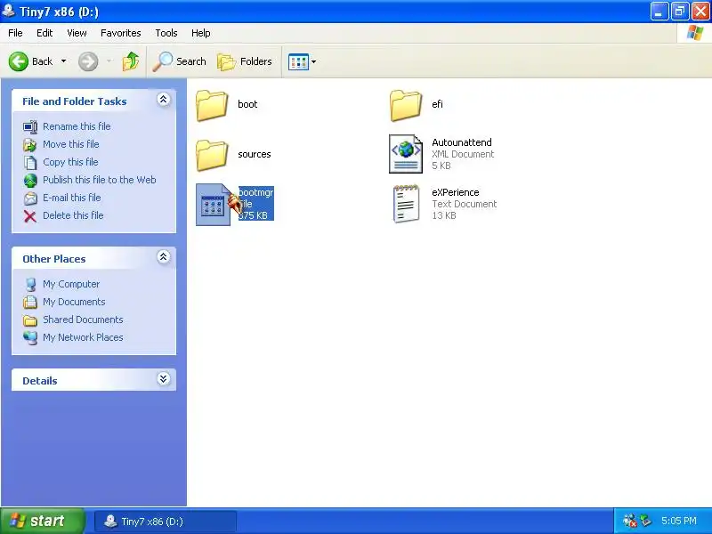Expand the Details panel

tap(164, 379)
